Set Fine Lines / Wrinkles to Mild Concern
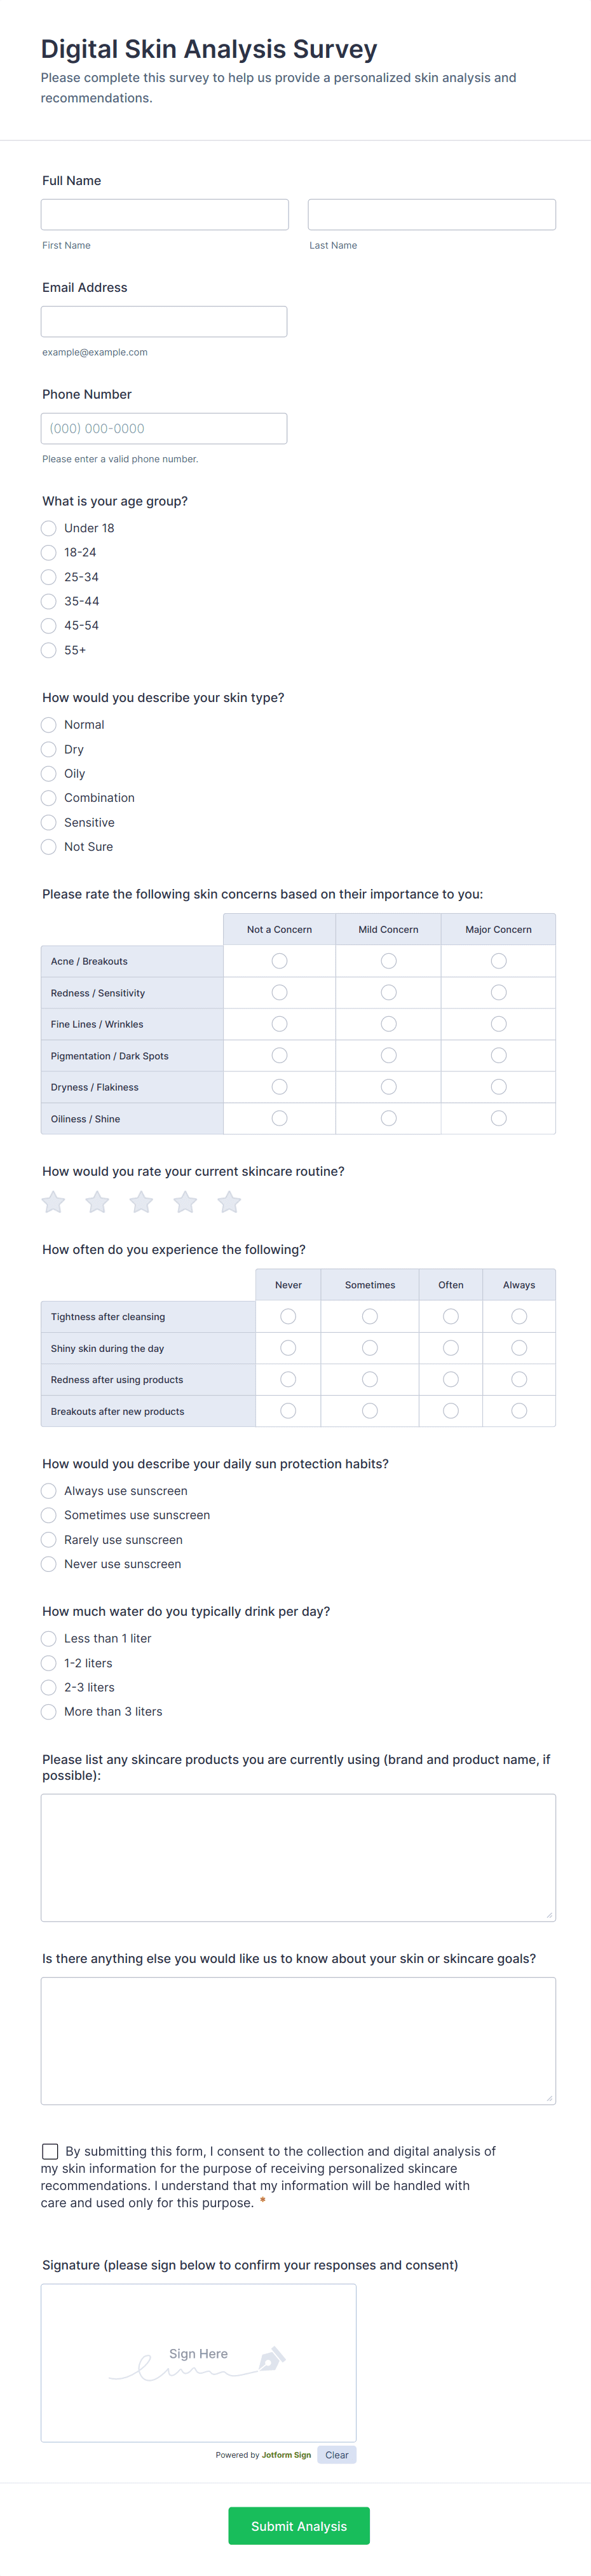 (388, 1024)
